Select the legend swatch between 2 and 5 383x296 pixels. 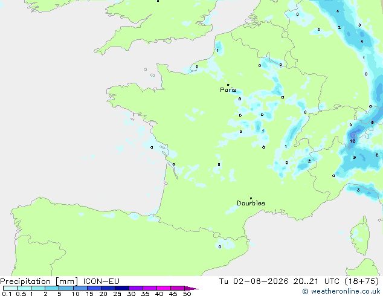click(x=52, y=288)
